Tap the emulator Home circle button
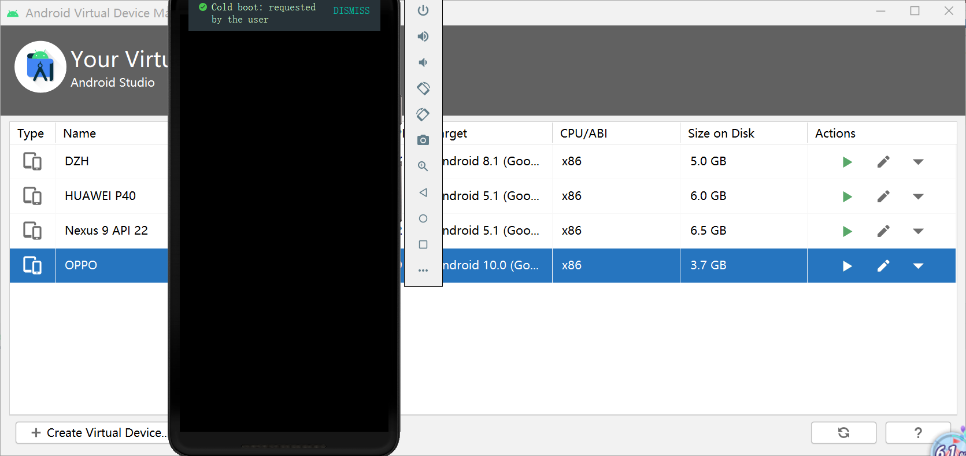The image size is (966, 456). 423,218
